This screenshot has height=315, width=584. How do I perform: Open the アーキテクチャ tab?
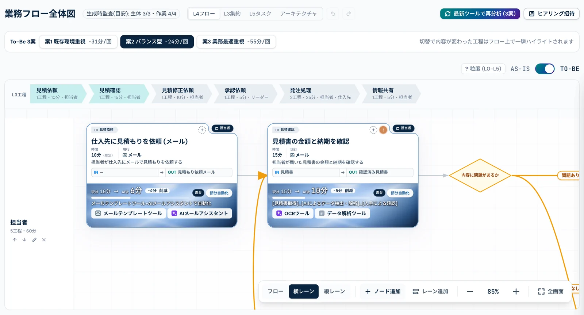pos(299,14)
